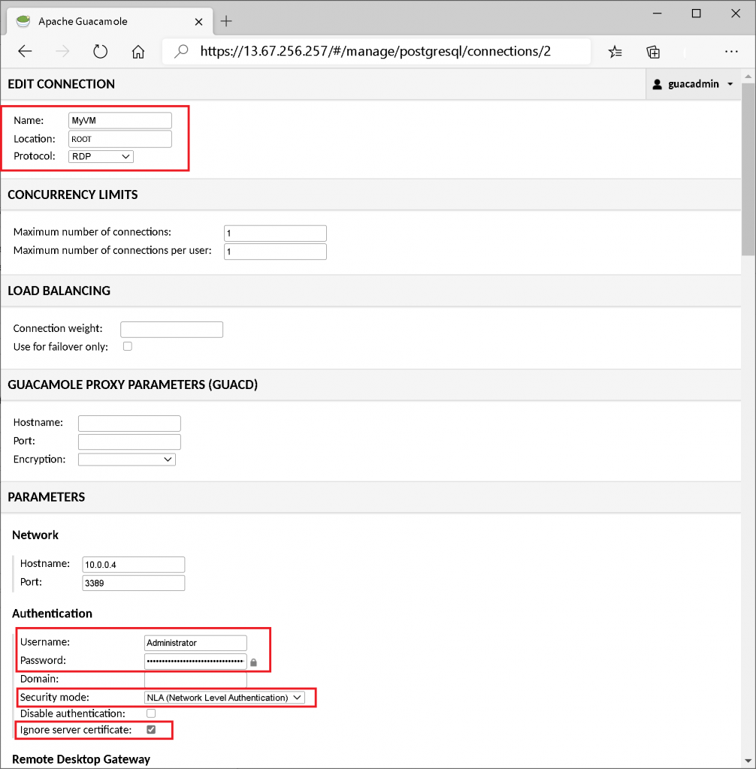This screenshot has width=756, height=769.
Task: Enable Use for failover only checkbox
Action: click(128, 346)
